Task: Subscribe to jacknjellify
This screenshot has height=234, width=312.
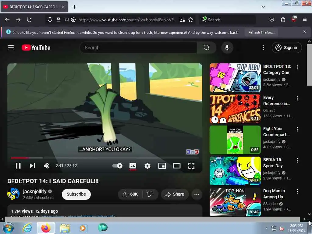Action: click(76, 194)
